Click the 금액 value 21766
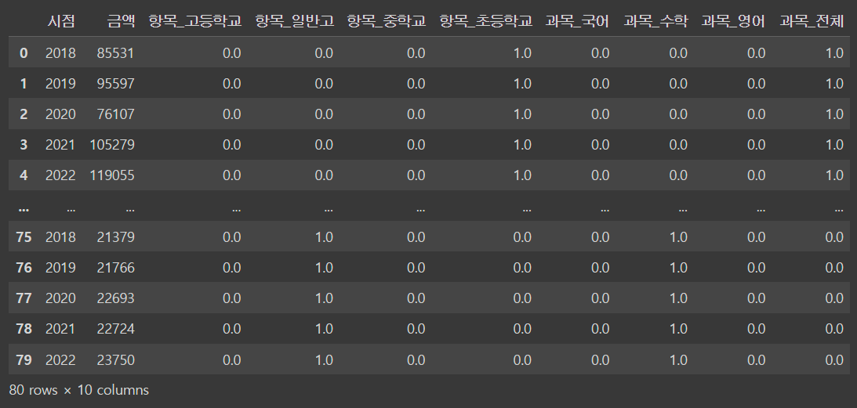This screenshot has height=408, width=857. pos(115,268)
